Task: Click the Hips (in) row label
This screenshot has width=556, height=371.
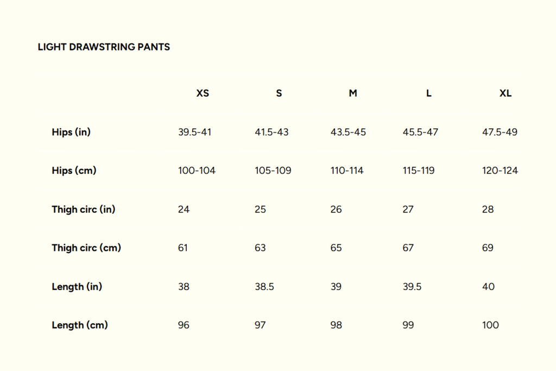Action: (x=71, y=132)
